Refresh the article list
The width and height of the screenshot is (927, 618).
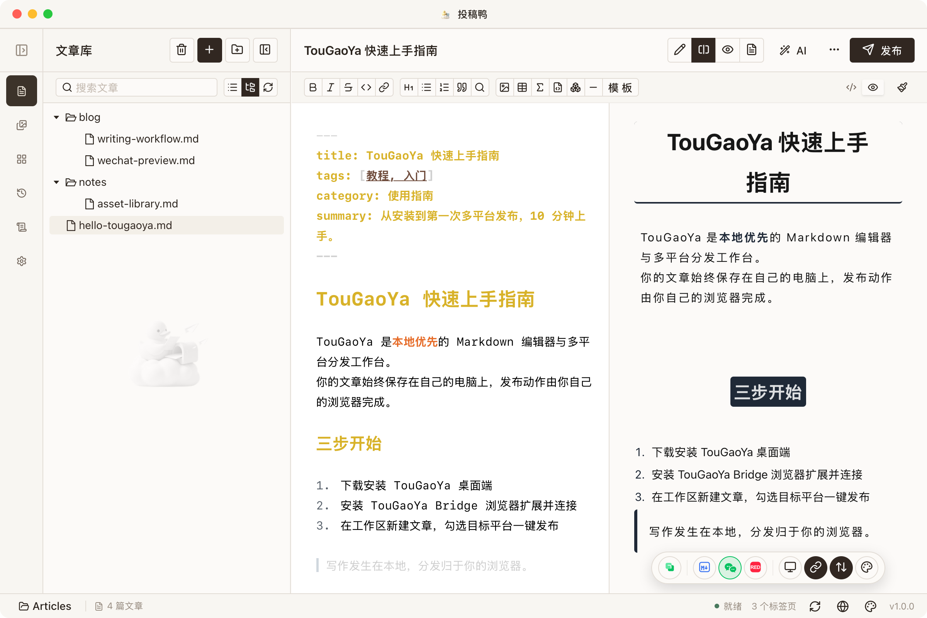268,88
